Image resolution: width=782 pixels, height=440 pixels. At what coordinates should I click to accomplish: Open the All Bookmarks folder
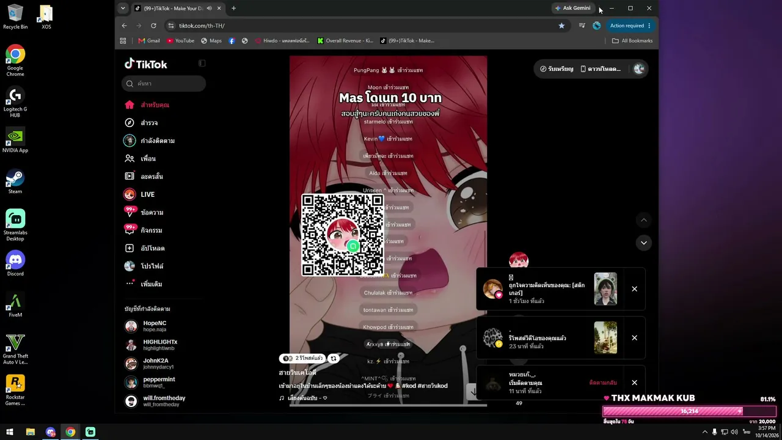pos(632,40)
